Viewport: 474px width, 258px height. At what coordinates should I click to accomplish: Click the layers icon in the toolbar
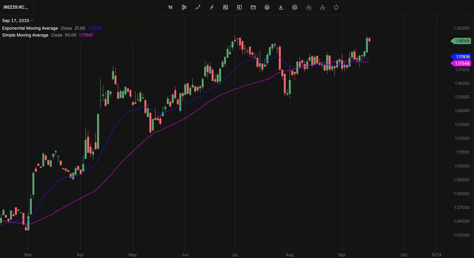pos(267,7)
